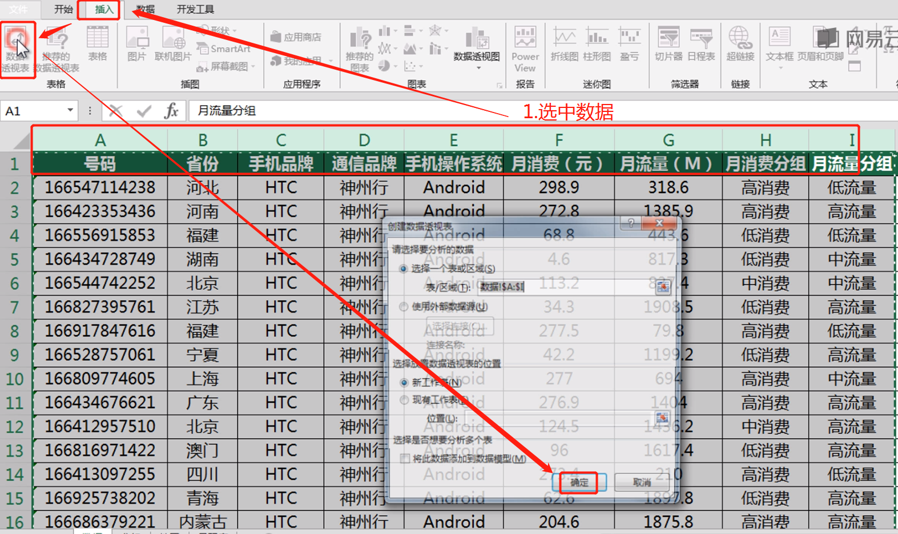898x534 pixels.
Task: Click the chart group dialog launcher
Action: tap(500, 85)
